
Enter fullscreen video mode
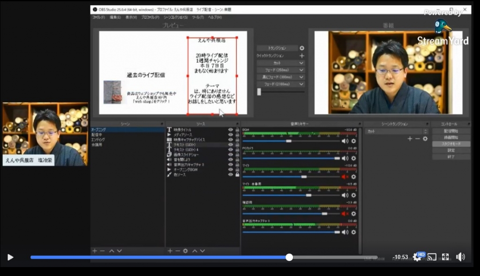445,257
